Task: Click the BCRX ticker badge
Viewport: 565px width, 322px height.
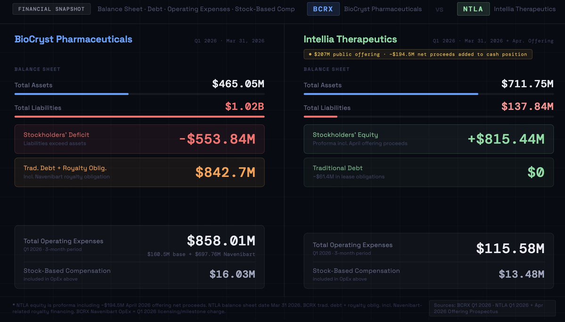Action: click(323, 9)
